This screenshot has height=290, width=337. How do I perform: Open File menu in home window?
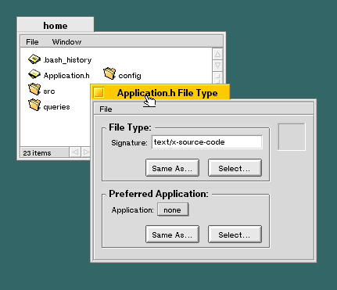(32, 42)
